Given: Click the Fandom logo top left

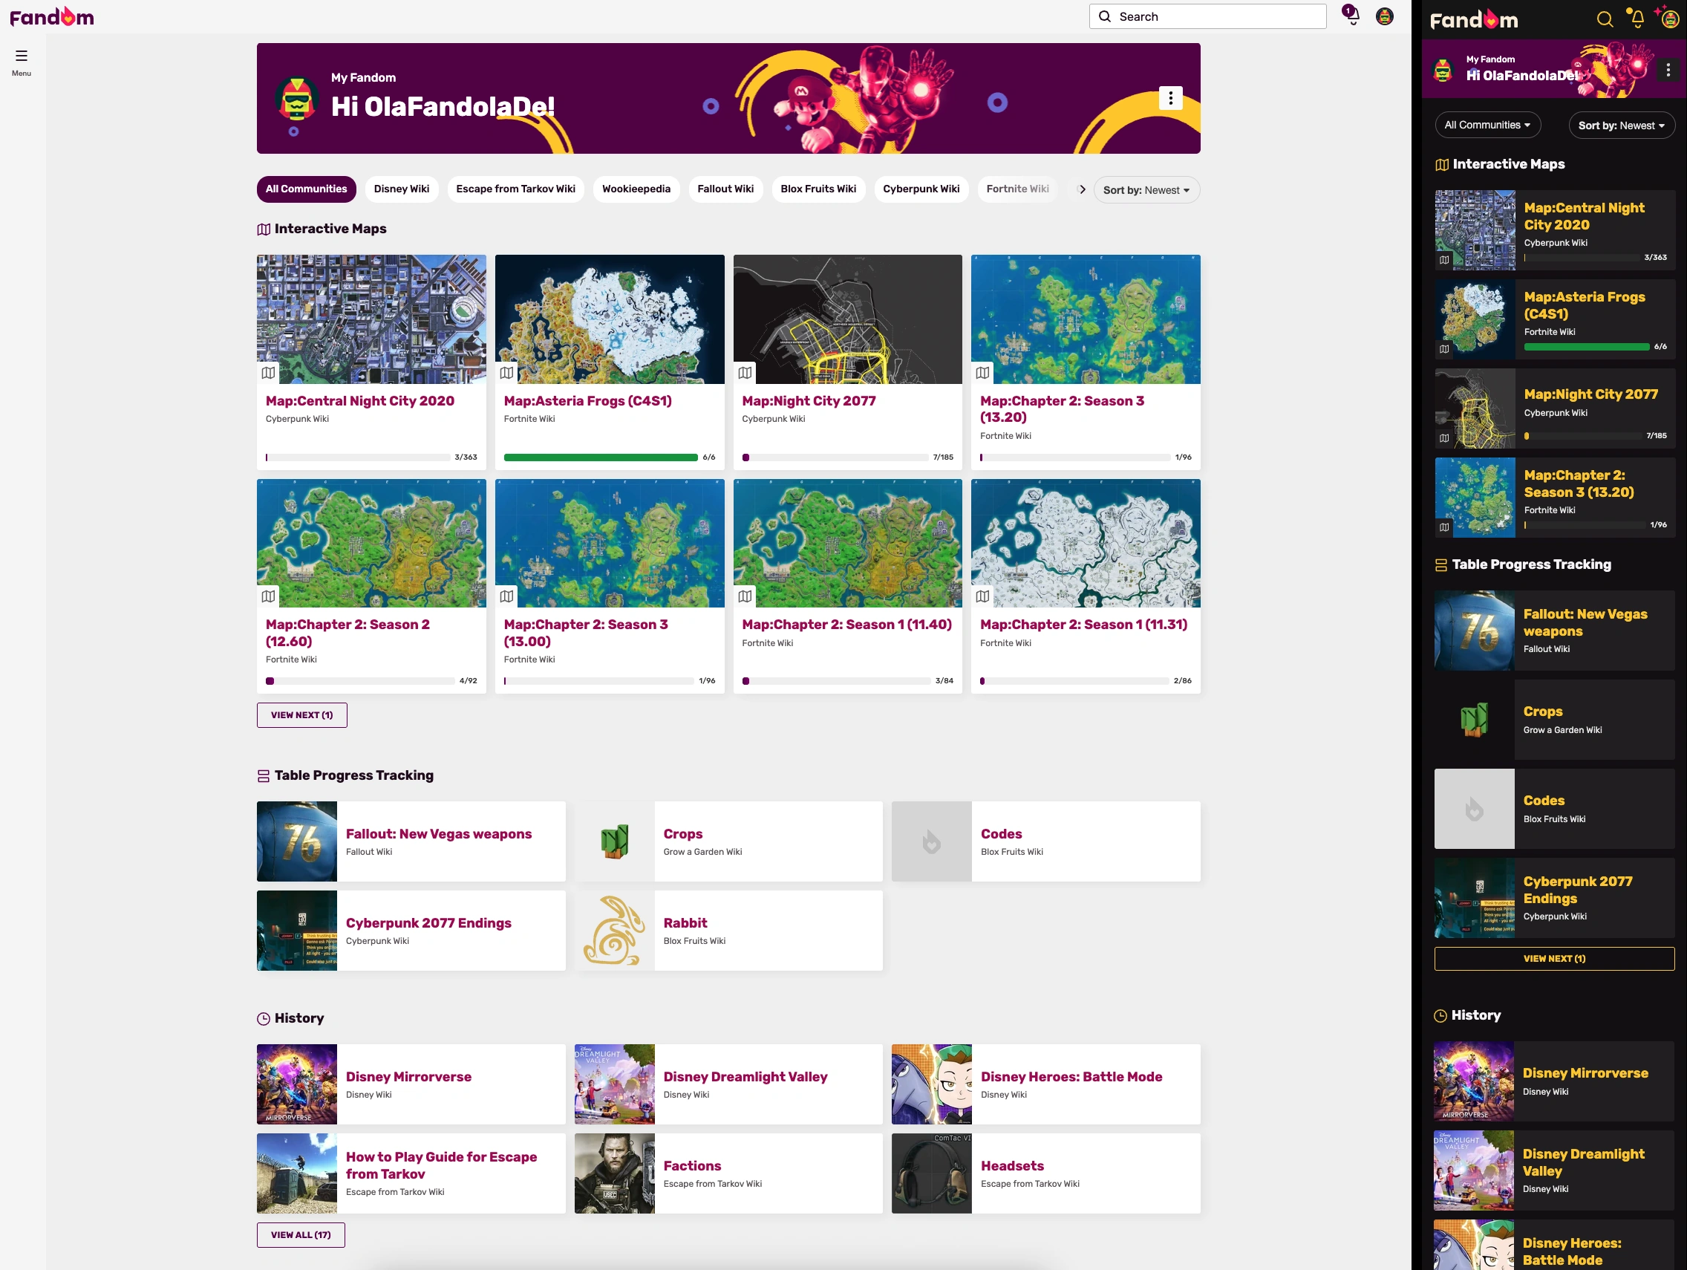Looking at the screenshot, I should tap(52, 17).
